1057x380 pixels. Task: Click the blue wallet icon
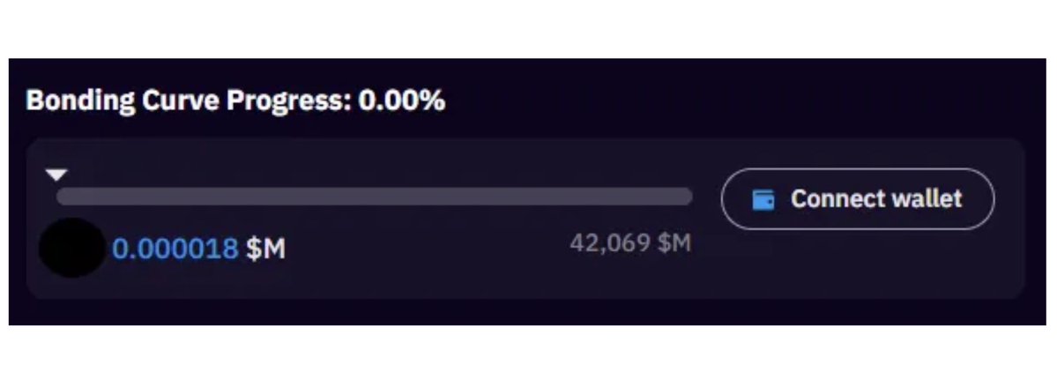[x=763, y=199]
